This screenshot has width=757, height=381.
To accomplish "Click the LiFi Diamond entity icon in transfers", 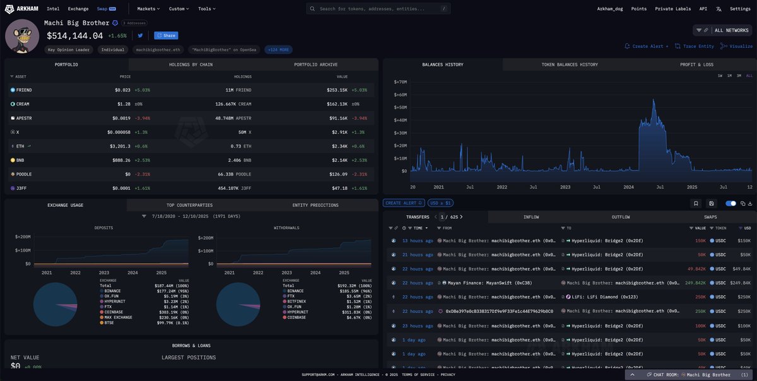I will [x=568, y=296].
